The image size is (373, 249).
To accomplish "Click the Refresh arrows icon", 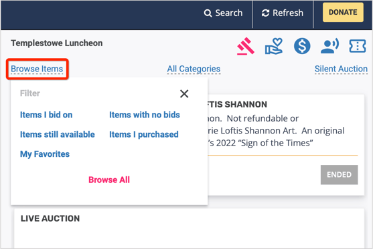I will tap(265, 13).
